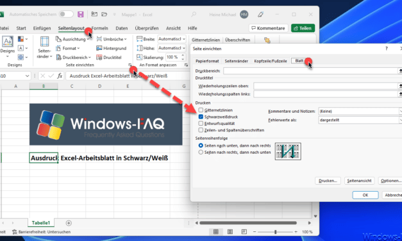This screenshot has height=241, width=402.
Task: Open the Designs themes button
Action: click(8, 47)
